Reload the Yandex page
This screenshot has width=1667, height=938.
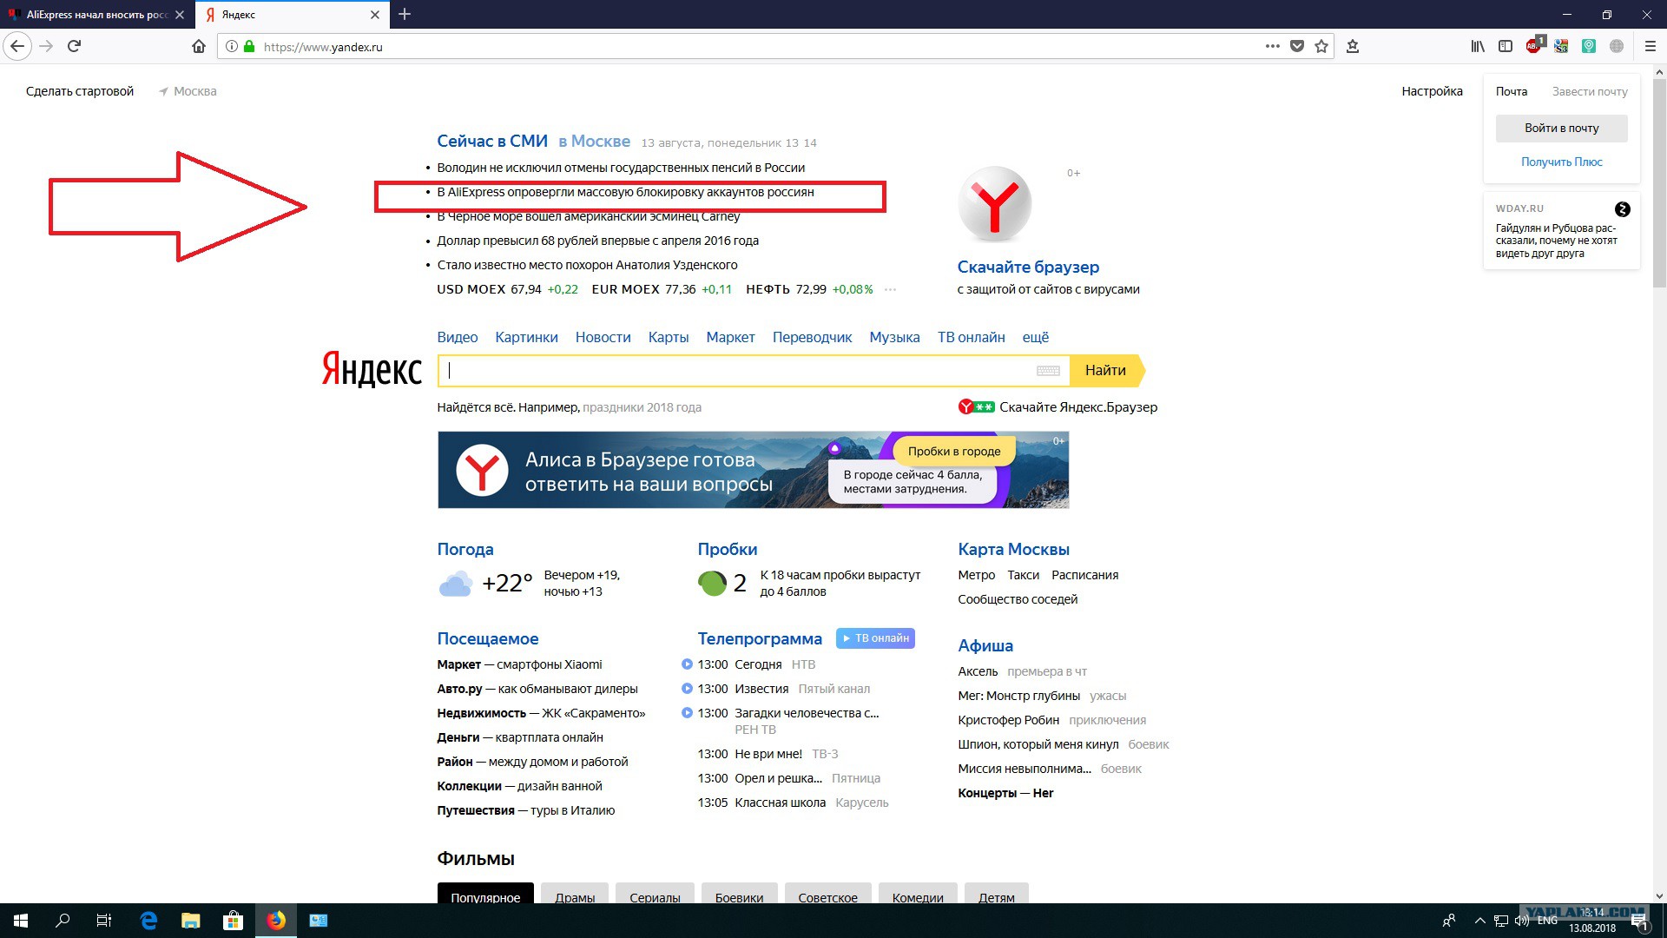tap(75, 46)
